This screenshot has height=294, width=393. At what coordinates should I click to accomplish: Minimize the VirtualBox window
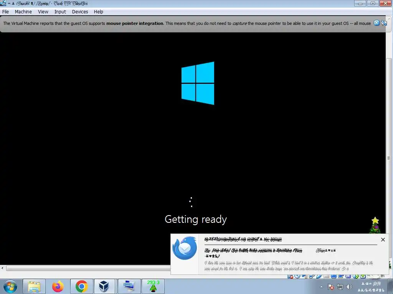tap(360, 3)
